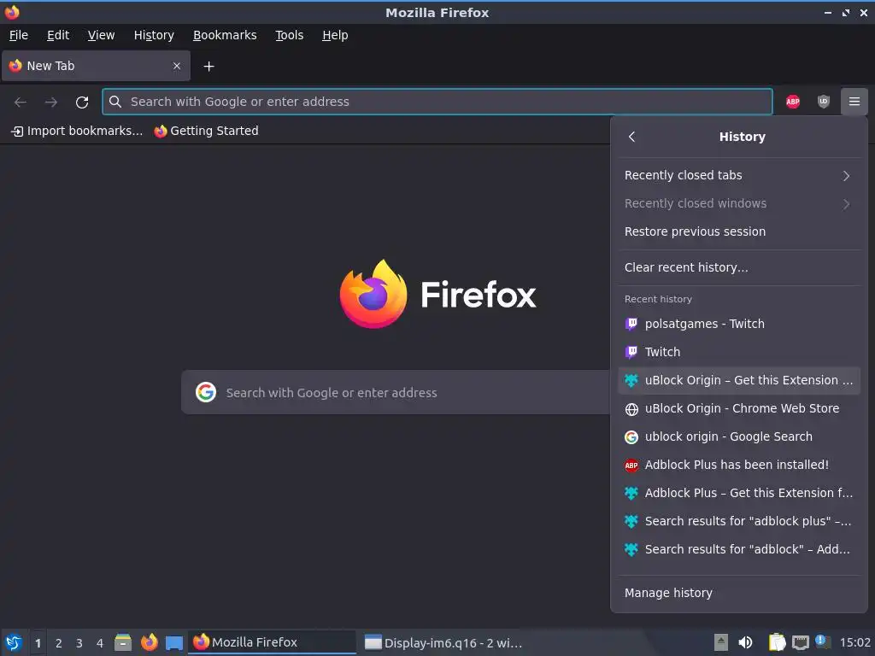Select the New Tab tab
This screenshot has width=875, height=656.
point(96,66)
